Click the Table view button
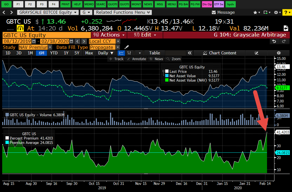 click(155, 53)
